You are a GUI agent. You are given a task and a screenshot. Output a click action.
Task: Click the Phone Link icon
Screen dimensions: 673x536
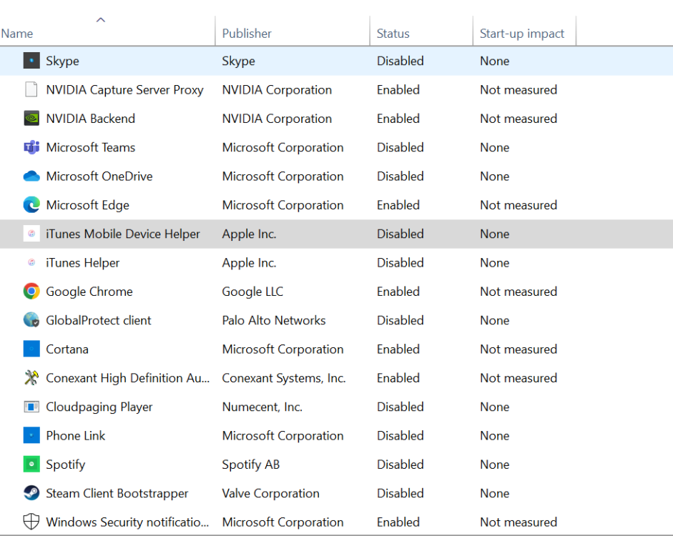click(31, 435)
